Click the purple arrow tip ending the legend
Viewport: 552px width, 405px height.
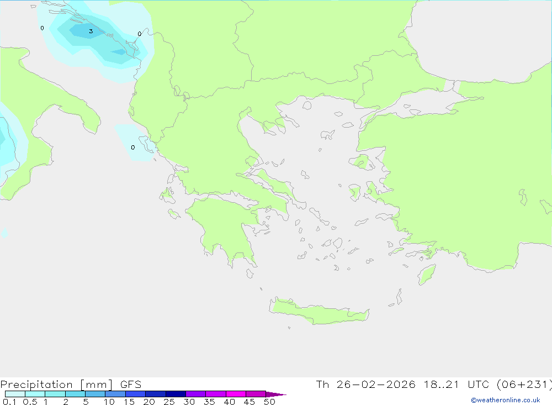pos(276,394)
